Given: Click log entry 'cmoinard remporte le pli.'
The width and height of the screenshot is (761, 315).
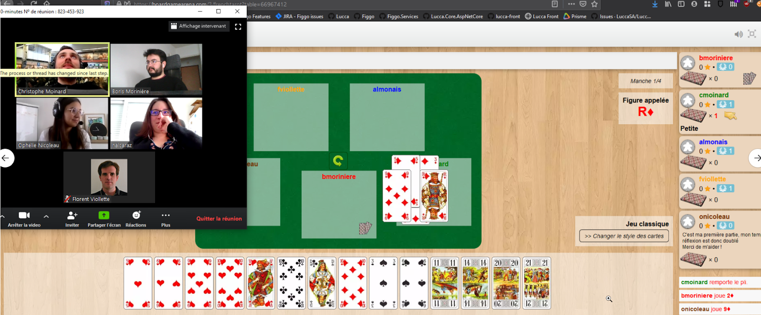Looking at the screenshot, I should pos(714,282).
